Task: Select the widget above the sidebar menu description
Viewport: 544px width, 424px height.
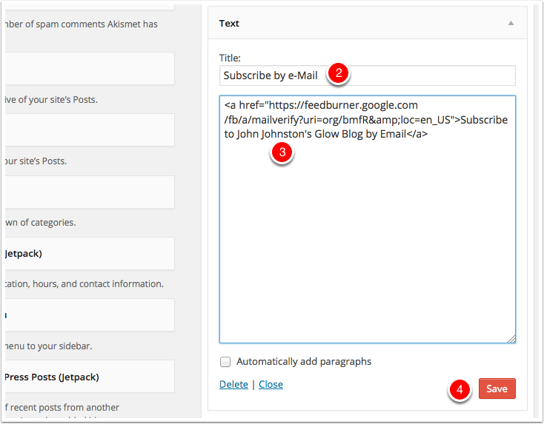Action: click(x=89, y=314)
